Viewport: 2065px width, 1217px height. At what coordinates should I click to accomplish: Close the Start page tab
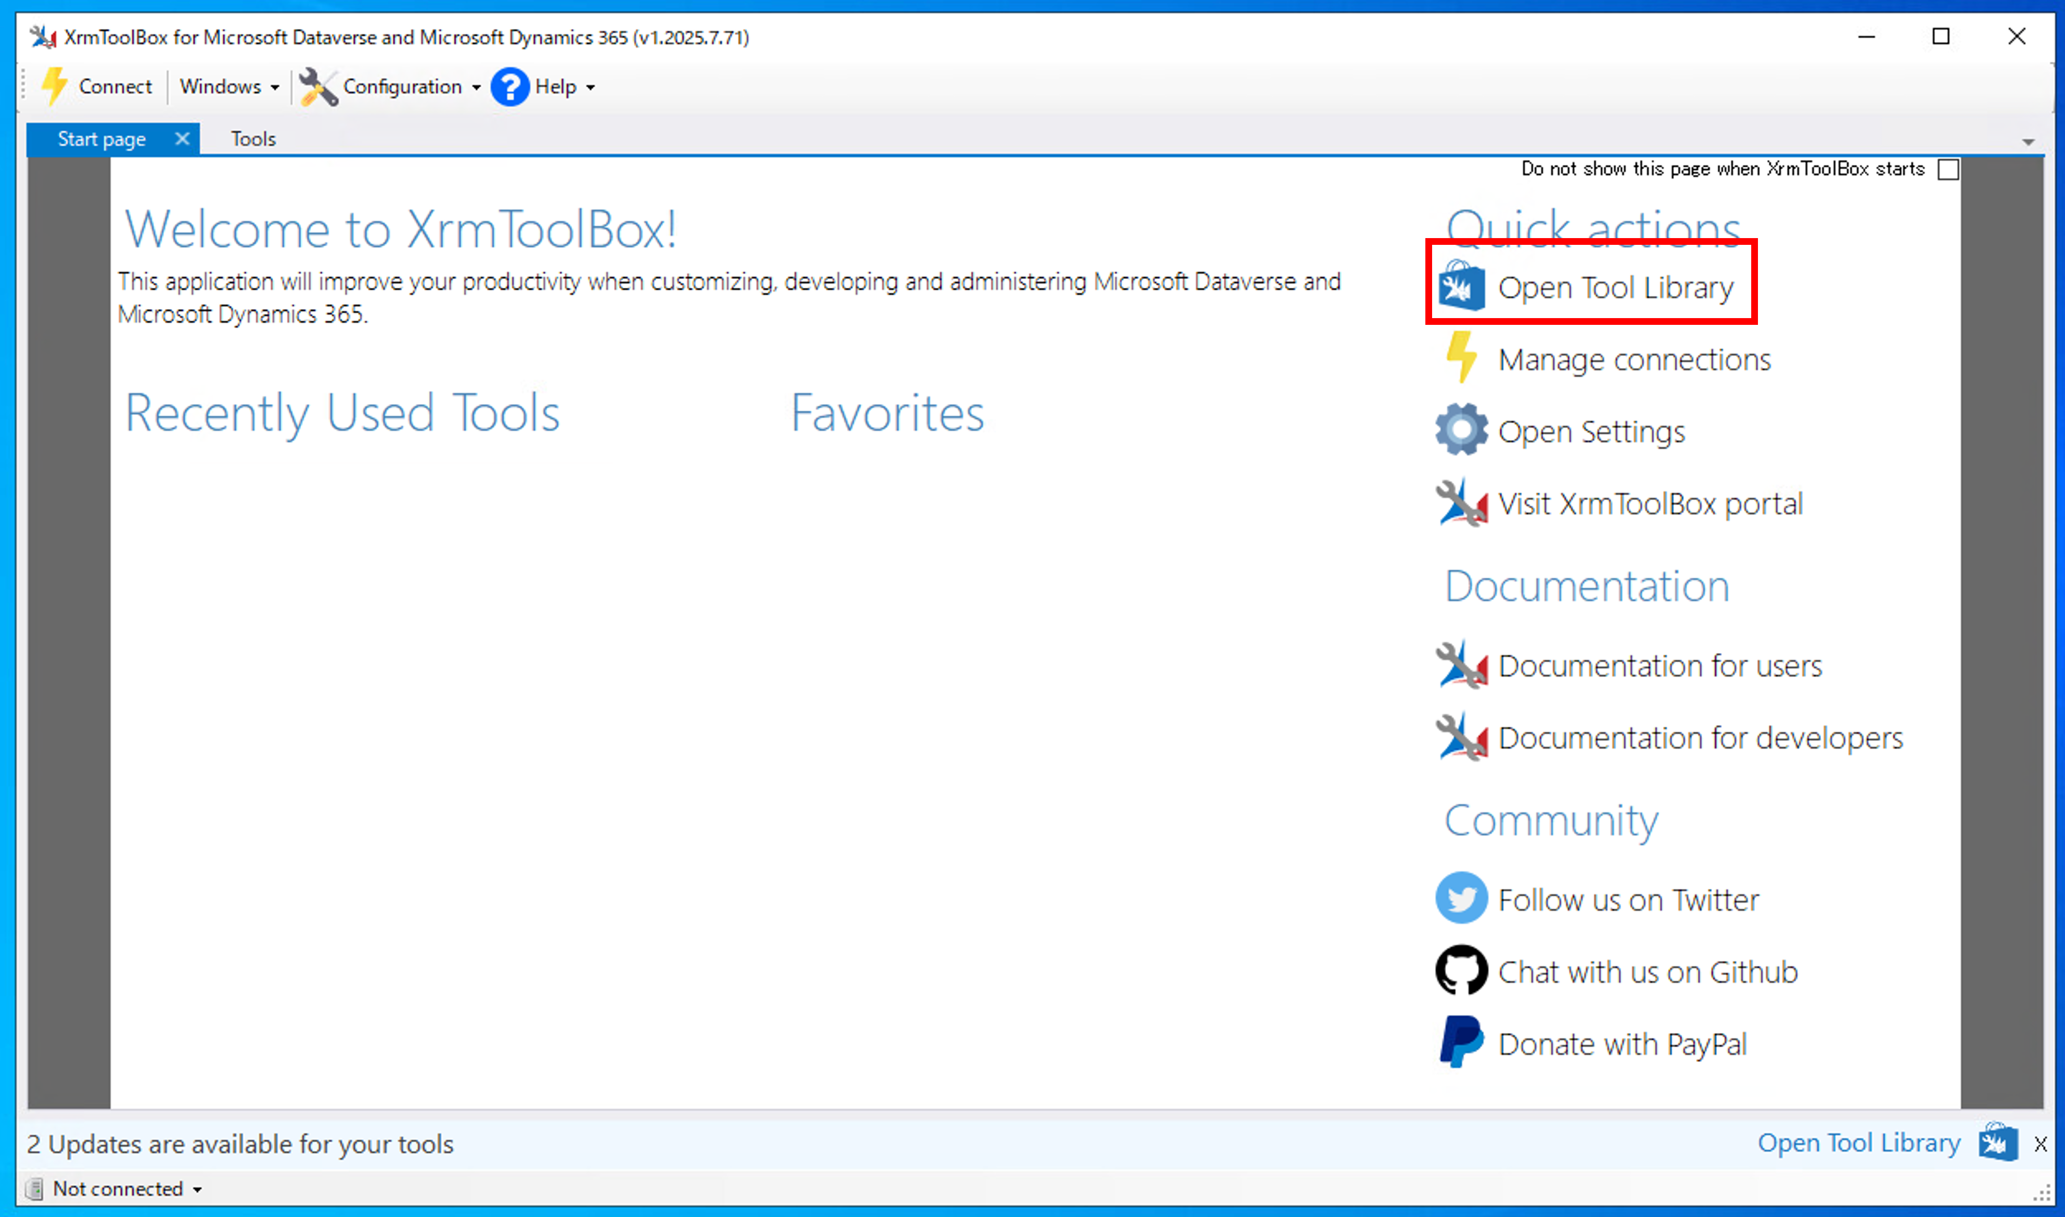[182, 139]
